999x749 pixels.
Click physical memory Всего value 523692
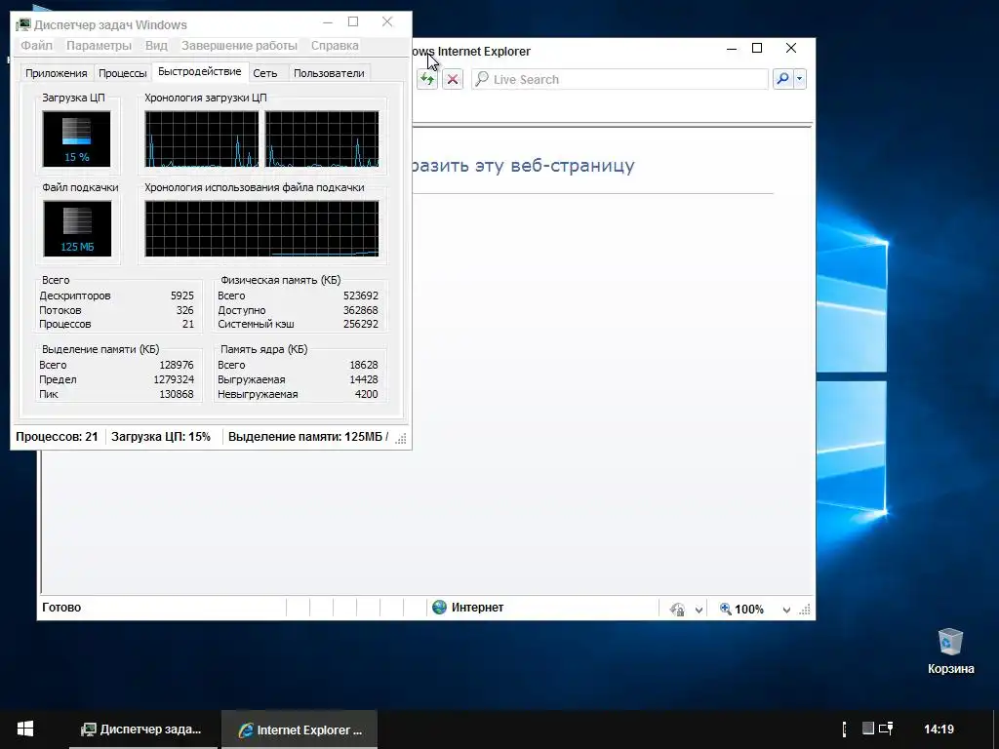[361, 296]
